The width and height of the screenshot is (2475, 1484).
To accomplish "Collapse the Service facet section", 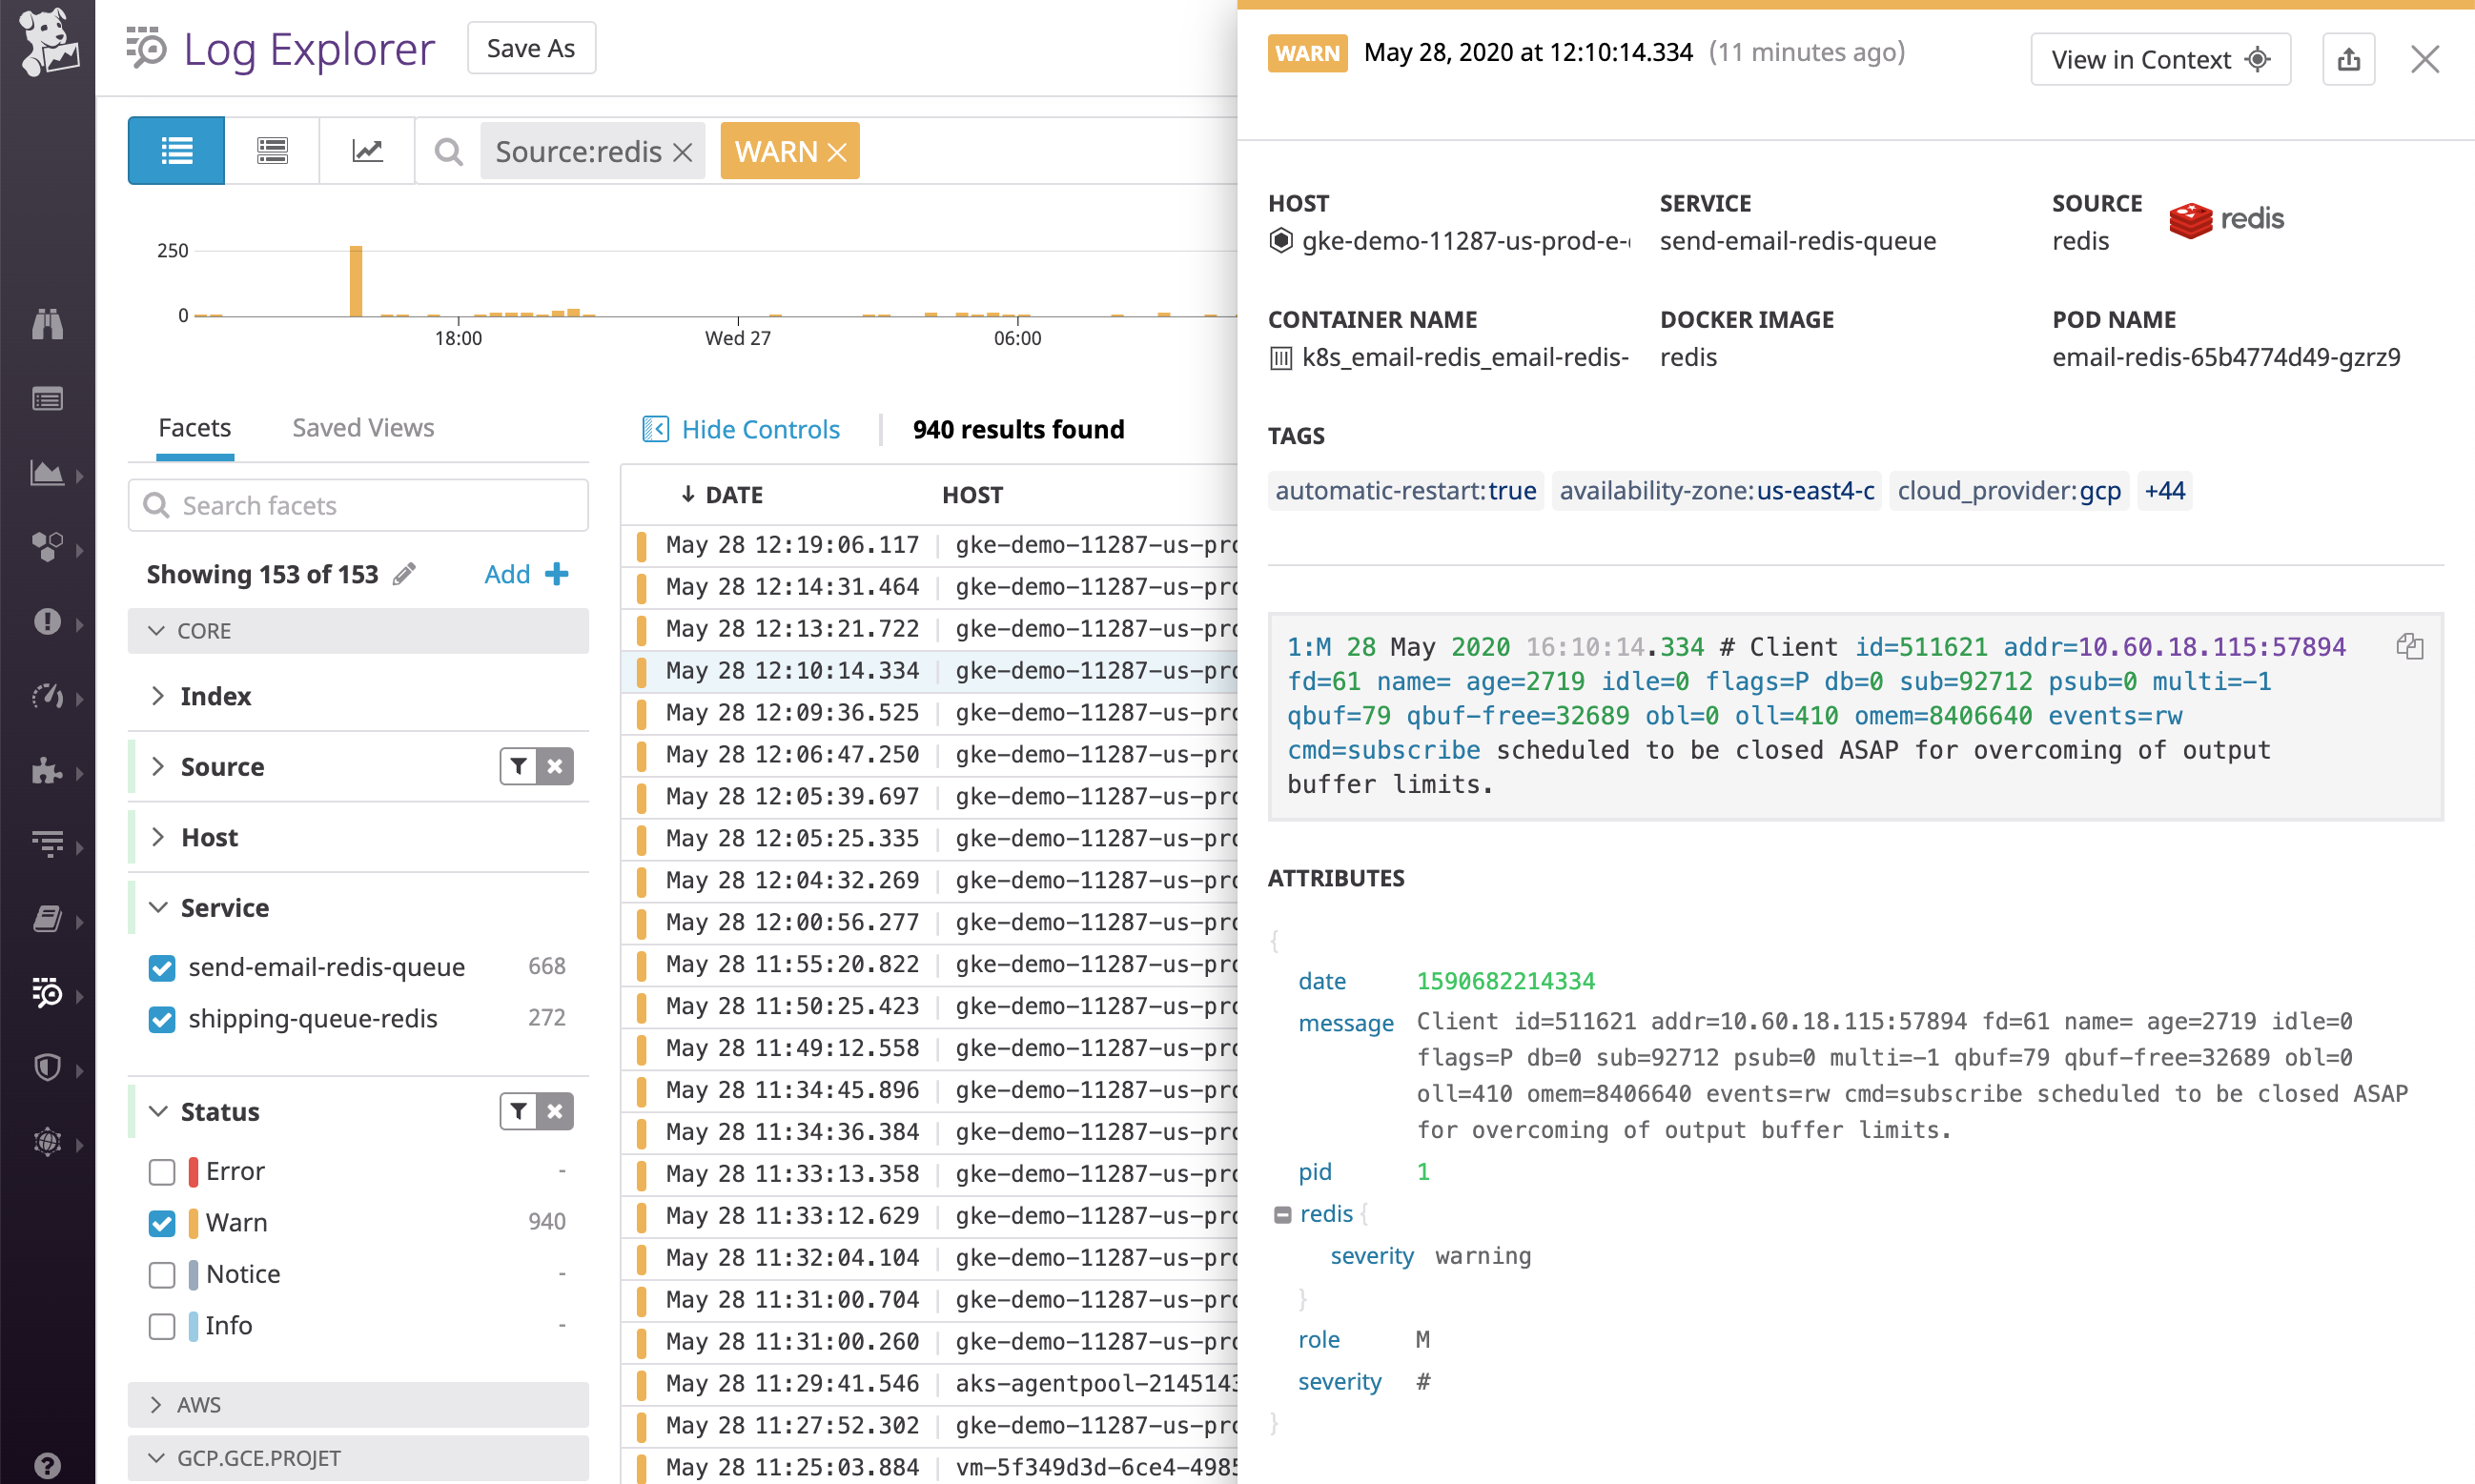I will (158, 907).
